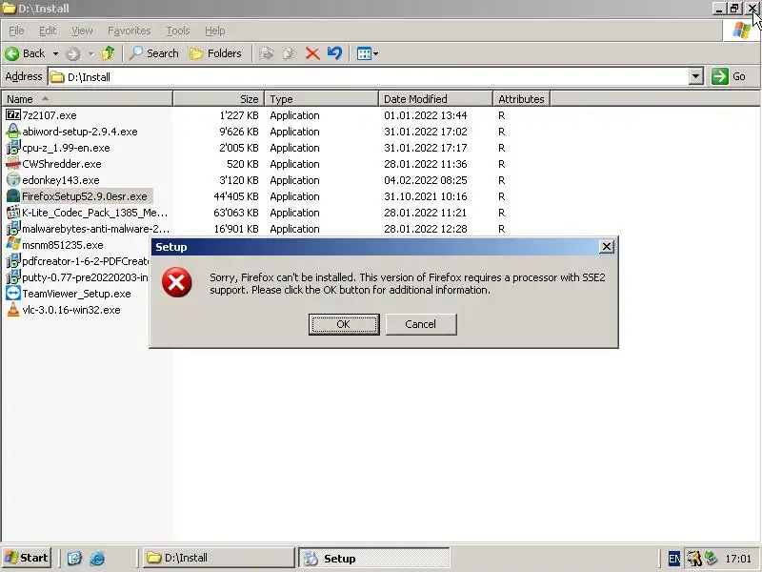This screenshot has width=762, height=572.
Task: Open the Forward history dropdown arrow
Action: pyautogui.click(x=90, y=53)
